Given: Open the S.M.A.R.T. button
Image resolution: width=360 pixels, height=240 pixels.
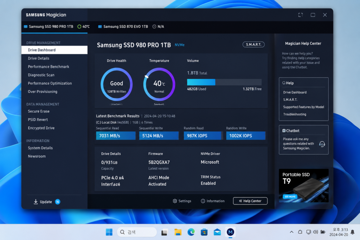Looking at the screenshot, I should (x=253, y=45).
